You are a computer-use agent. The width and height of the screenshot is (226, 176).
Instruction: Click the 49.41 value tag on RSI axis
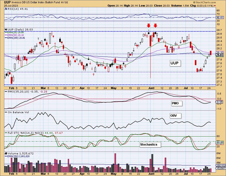(x=220, y=17)
